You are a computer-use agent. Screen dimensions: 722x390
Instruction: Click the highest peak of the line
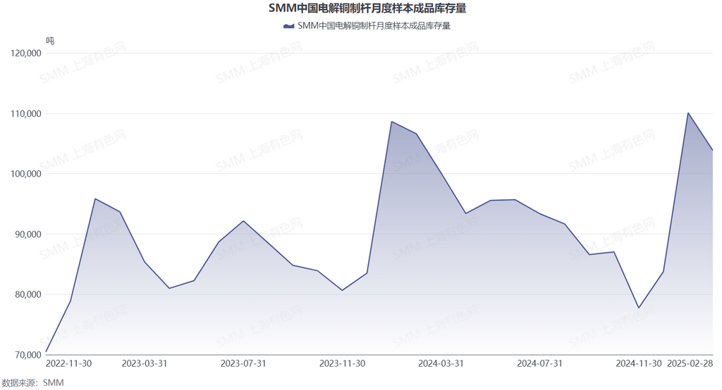[688, 113]
